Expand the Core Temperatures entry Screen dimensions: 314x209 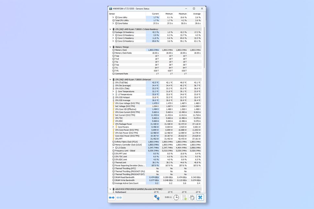pyautogui.click(x=113, y=91)
